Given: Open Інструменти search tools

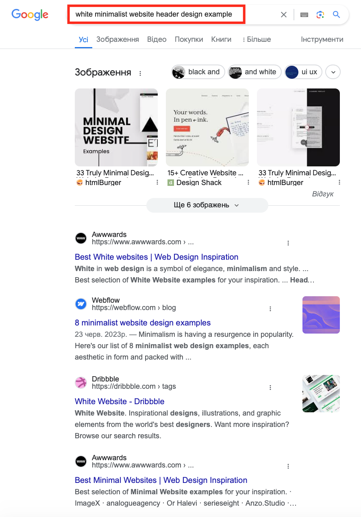Looking at the screenshot, I should 322,39.
